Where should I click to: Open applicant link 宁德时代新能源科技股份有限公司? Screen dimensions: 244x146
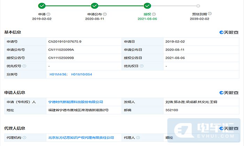pyautogui.click(x=76, y=102)
